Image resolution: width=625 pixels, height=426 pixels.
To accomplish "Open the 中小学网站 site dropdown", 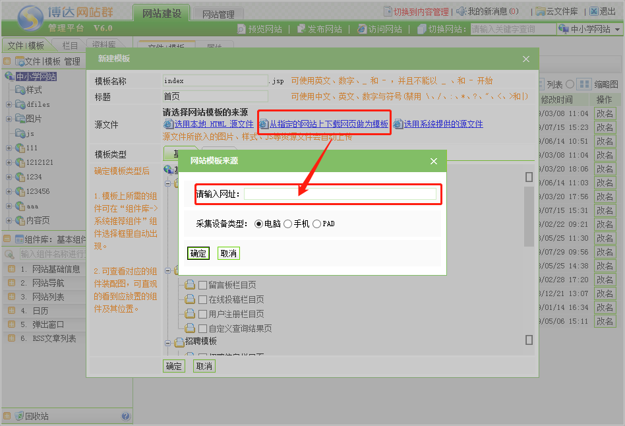I will [x=589, y=30].
